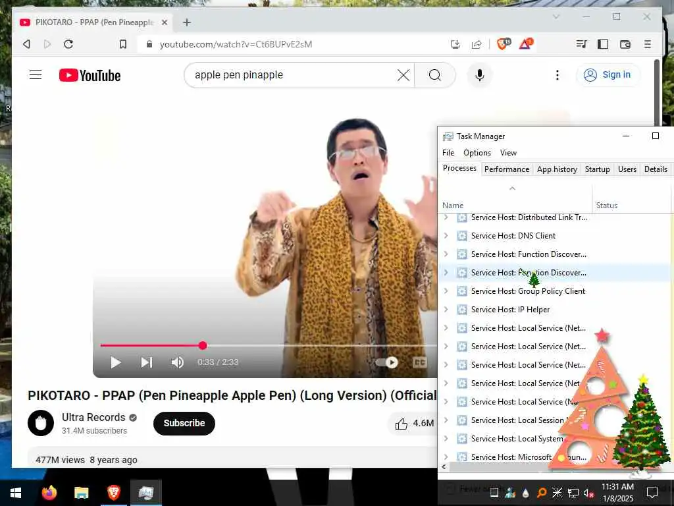Open the Brave main menu
Screen dimensions: 674x506
(648, 44)
